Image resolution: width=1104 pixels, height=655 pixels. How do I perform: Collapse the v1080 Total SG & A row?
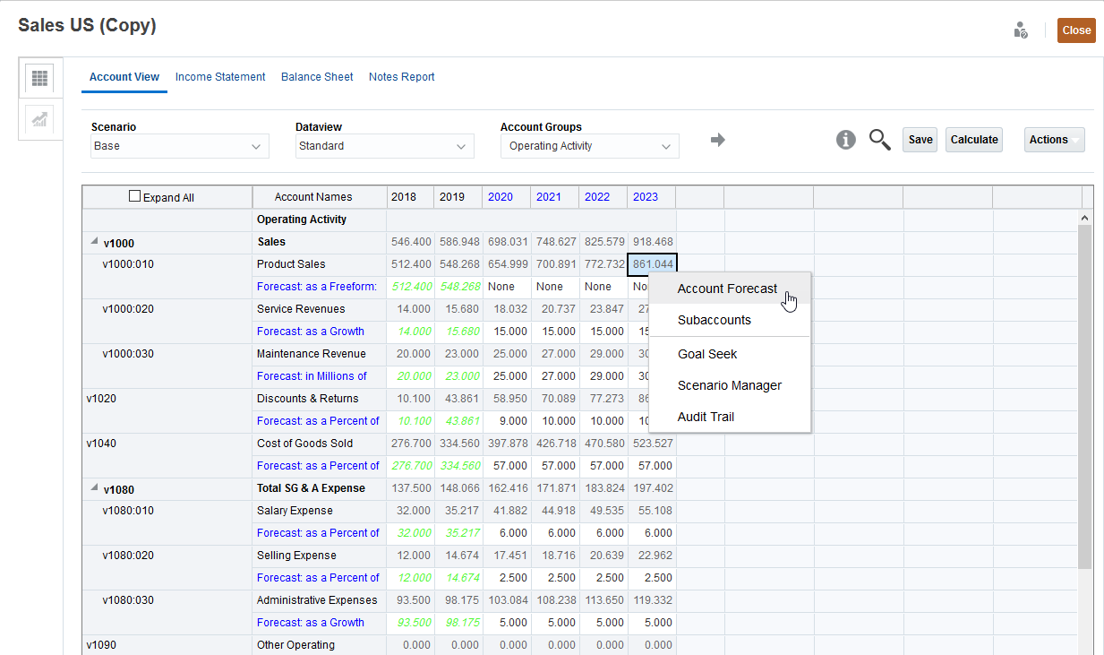click(x=93, y=487)
